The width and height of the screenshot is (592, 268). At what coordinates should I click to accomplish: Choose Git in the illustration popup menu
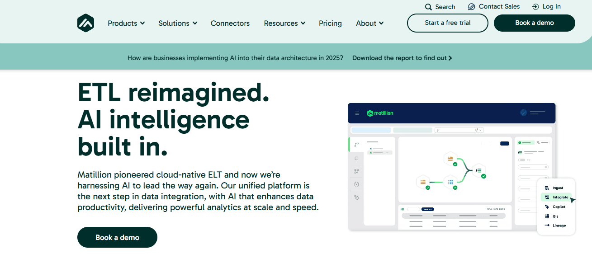click(552, 216)
